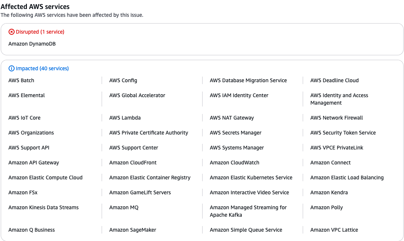
Task: Click Amazon Elastic Compute Cloud entry
Action: click(45, 178)
